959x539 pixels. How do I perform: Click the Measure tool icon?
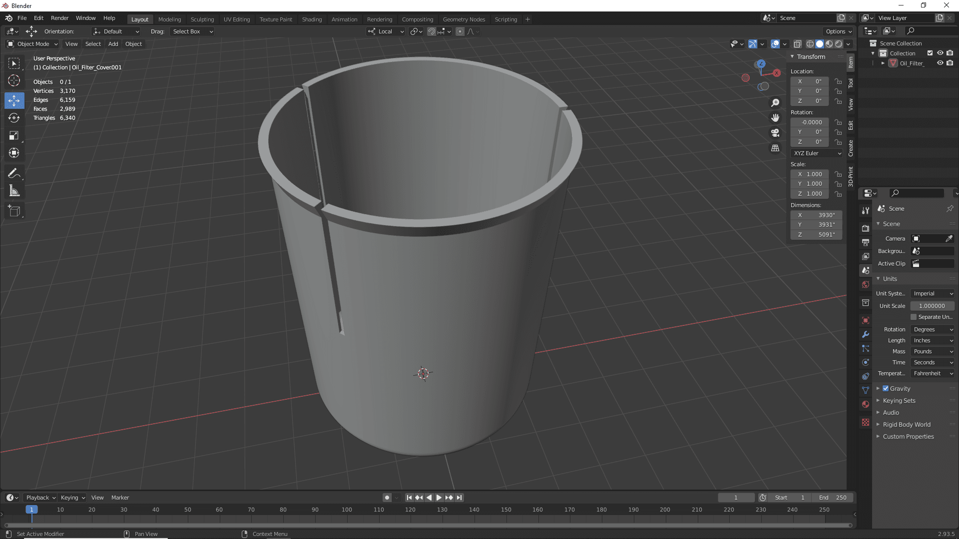14,191
